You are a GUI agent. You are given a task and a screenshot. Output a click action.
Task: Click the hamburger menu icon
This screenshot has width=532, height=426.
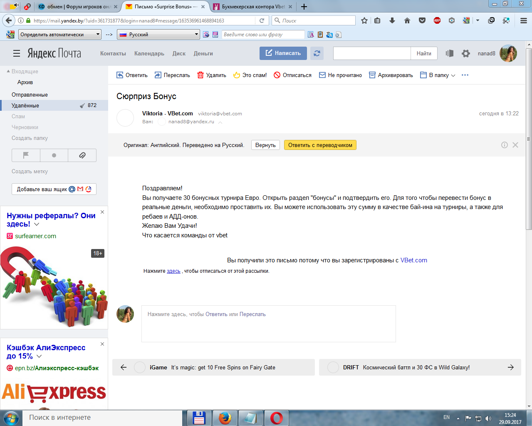17,53
